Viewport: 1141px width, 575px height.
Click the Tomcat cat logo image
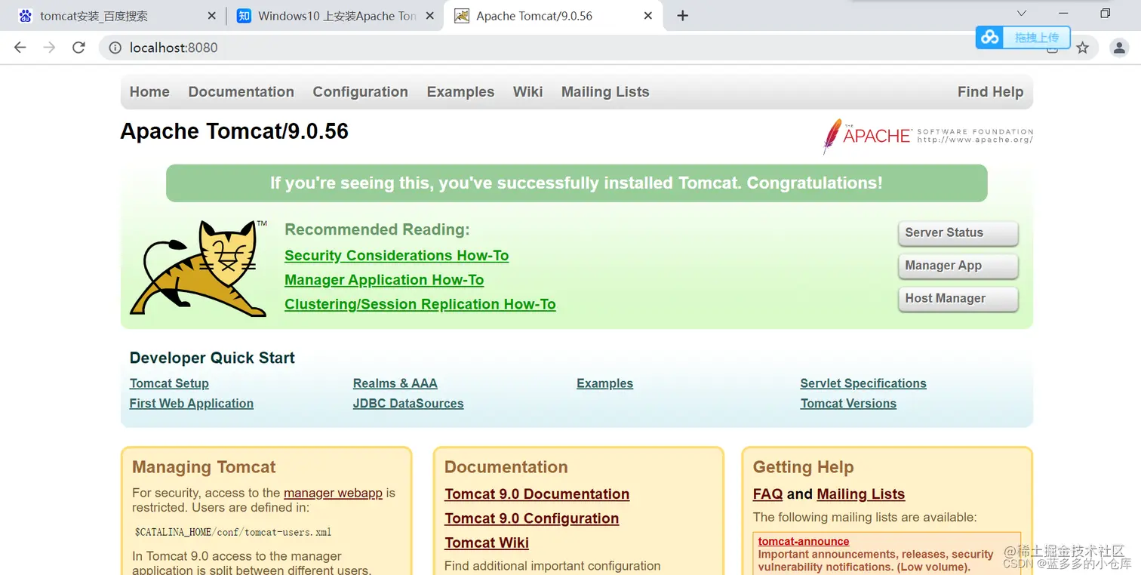coord(199,268)
